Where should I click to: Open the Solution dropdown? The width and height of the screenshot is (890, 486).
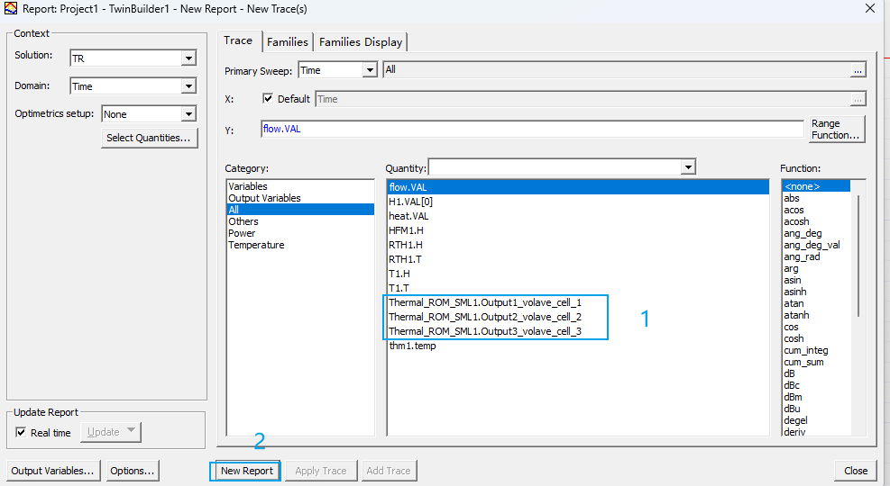tap(188, 58)
